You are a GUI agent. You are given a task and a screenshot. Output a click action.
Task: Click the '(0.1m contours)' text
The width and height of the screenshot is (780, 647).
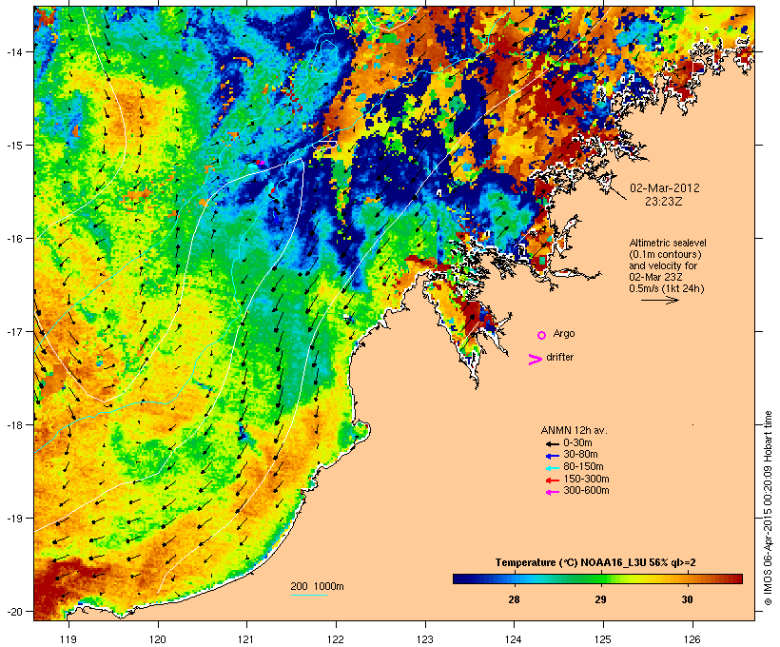coord(665,254)
